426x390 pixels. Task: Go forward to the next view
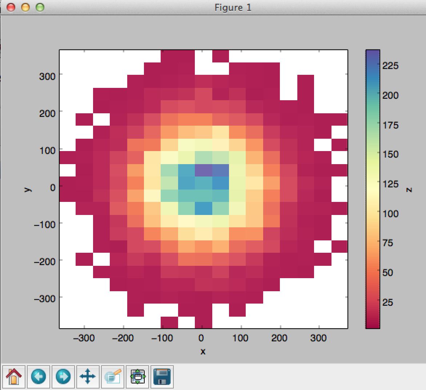(63, 377)
